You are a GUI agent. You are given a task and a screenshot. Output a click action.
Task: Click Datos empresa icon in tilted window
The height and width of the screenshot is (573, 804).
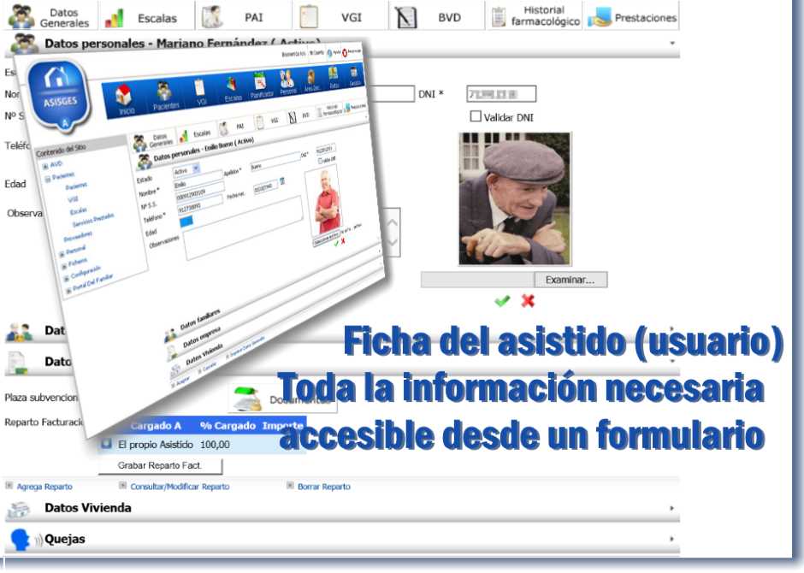pyautogui.click(x=173, y=352)
